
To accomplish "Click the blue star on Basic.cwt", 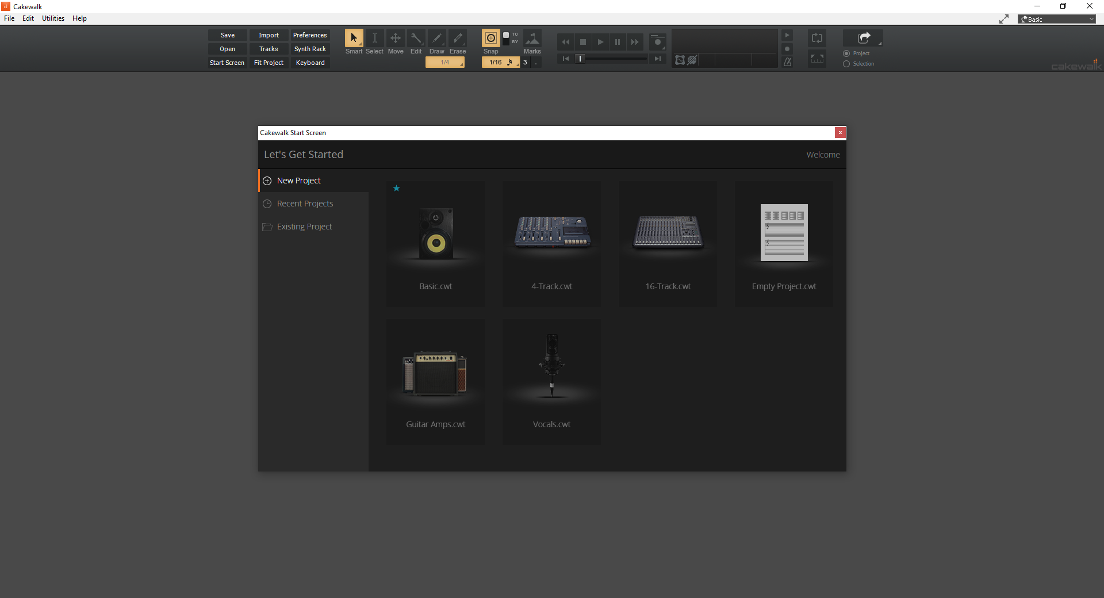I will pyautogui.click(x=396, y=188).
